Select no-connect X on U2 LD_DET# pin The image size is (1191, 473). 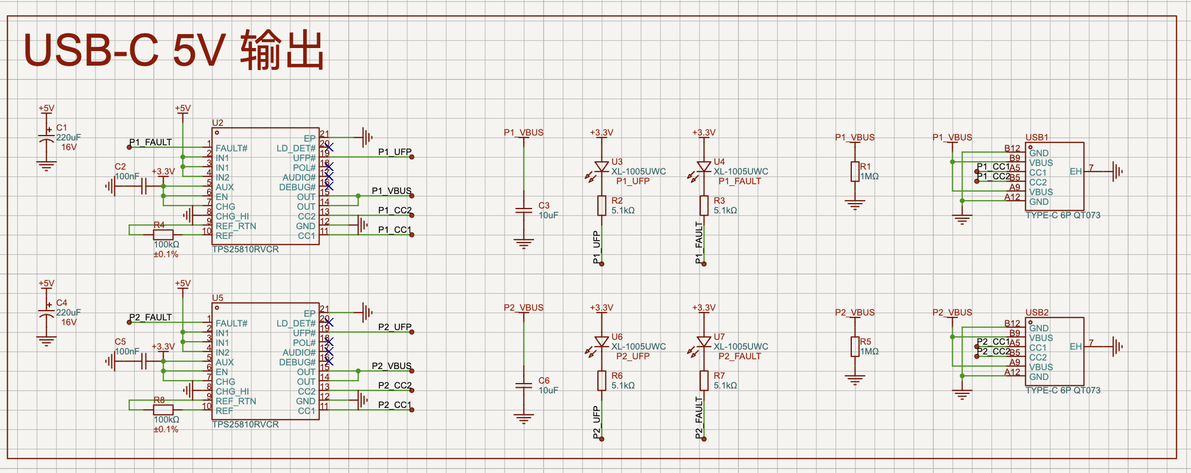(x=329, y=147)
